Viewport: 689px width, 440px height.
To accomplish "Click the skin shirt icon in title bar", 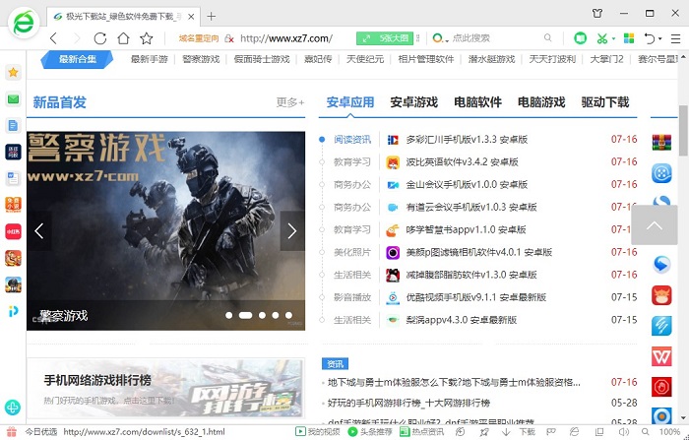I will [597, 13].
